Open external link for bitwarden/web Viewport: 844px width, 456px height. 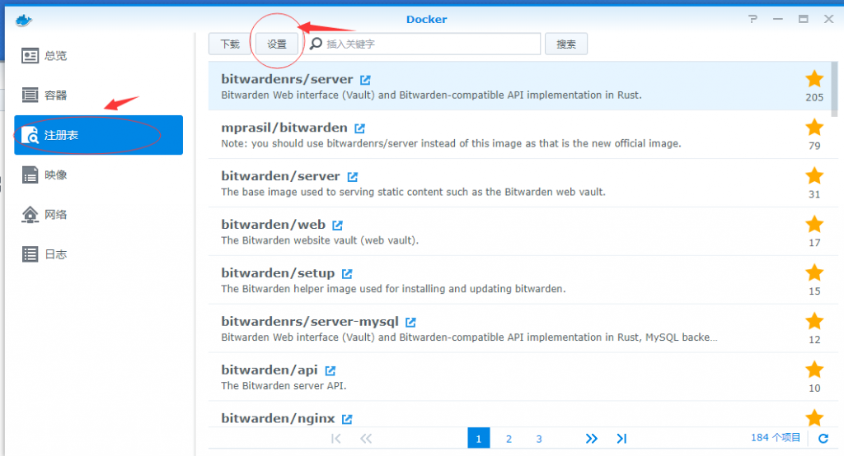point(337,225)
